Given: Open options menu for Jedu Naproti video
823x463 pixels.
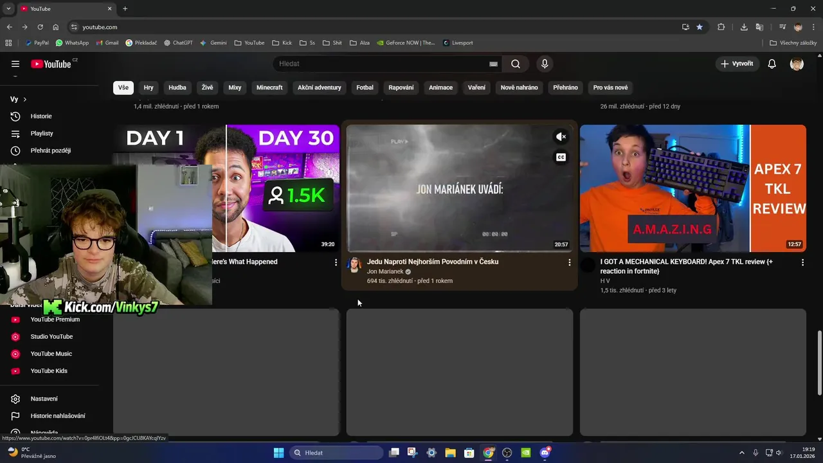Looking at the screenshot, I should pyautogui.click(x=569, y=262).
